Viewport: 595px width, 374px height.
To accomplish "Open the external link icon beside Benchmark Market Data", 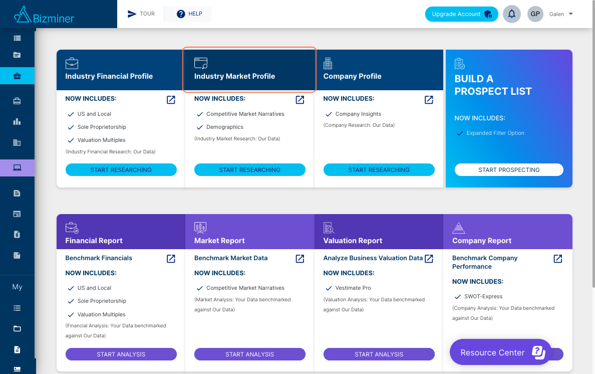I will pyautogui.click(x=300, y=259).
